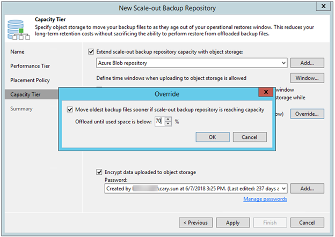The width and height of the screenshot is (335, 237).
Task: Click Add button next to object storage
Action: pos(307,63)
